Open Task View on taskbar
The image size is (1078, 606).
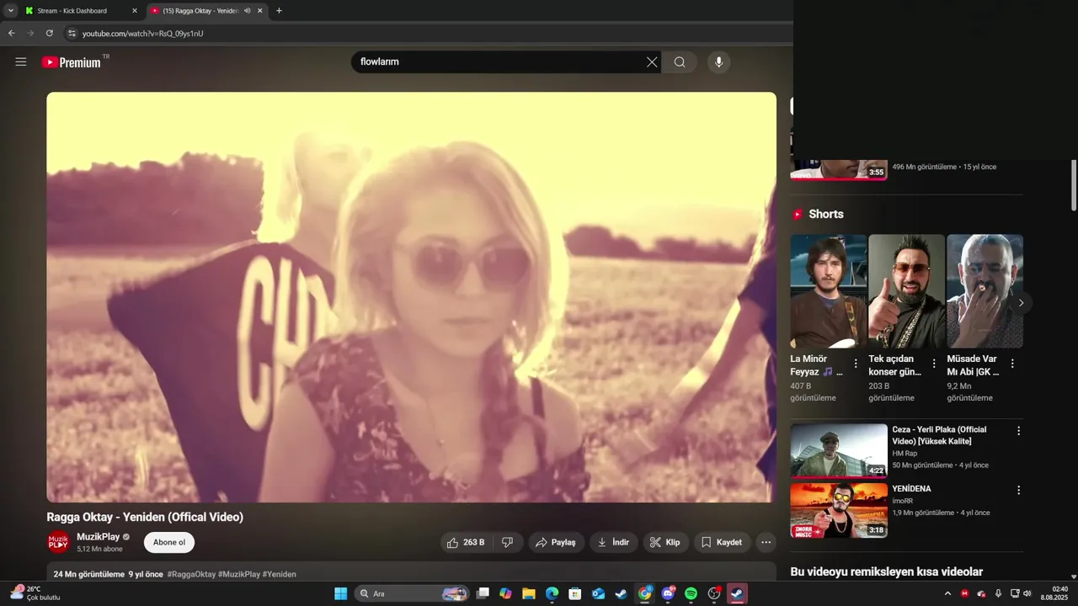click(x=483, y=593)
